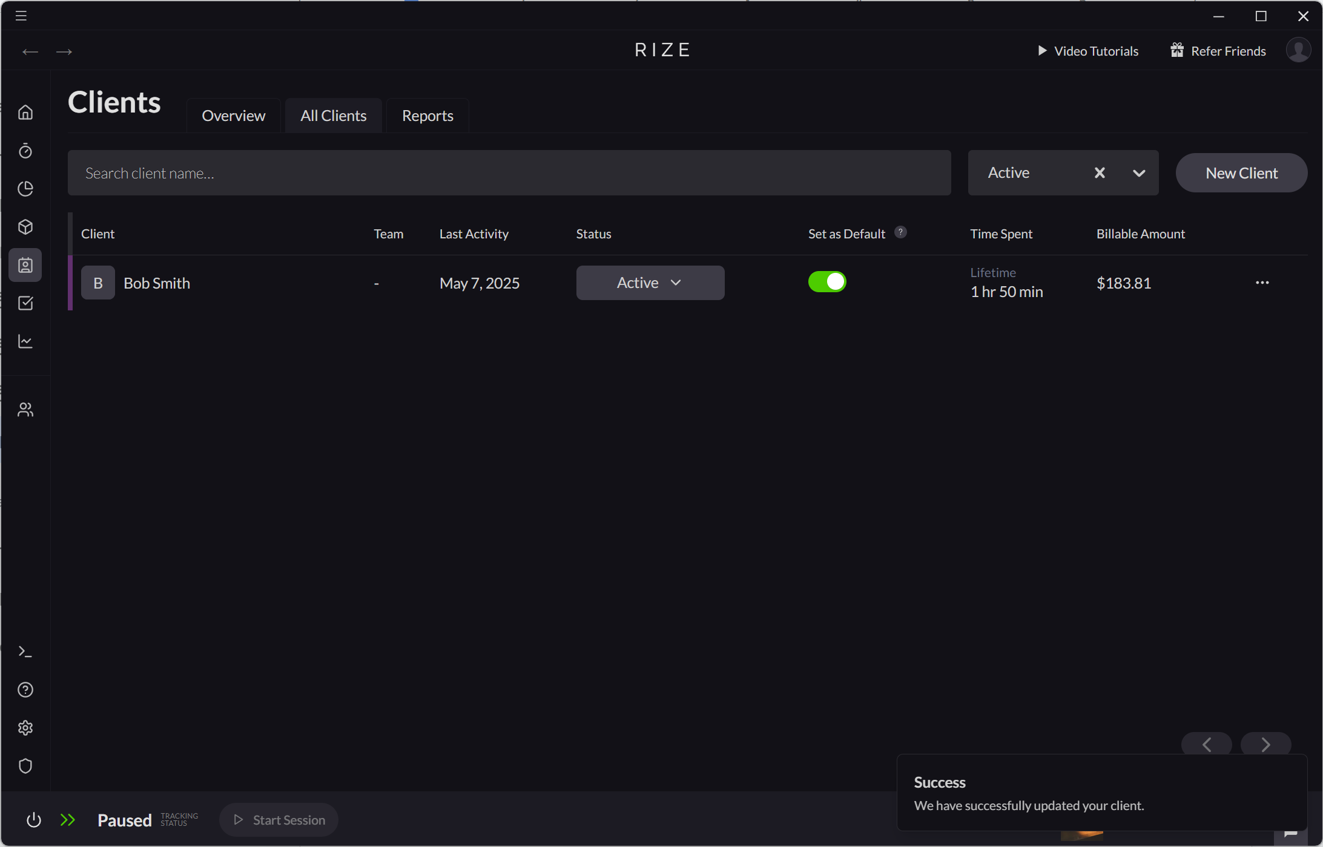Image resolution: width=1323 pixels, height=847 pixels.
Task: Open the terminal icon near sidebar bottom
Action: tap(25, 651)
